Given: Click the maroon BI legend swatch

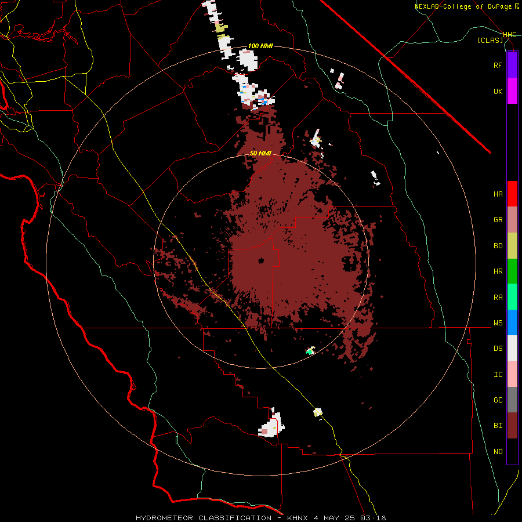Looking at the screenshot, I should [512, 426].
